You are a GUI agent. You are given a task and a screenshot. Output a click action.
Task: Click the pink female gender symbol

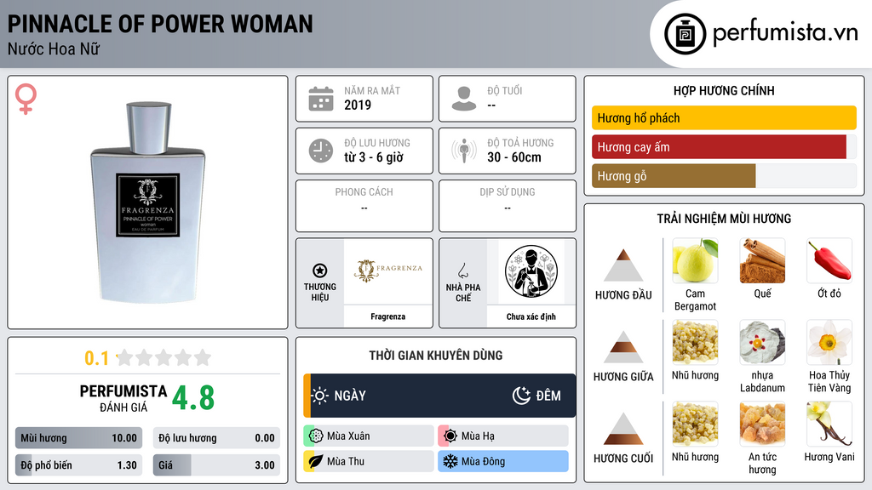pos(26,99)
